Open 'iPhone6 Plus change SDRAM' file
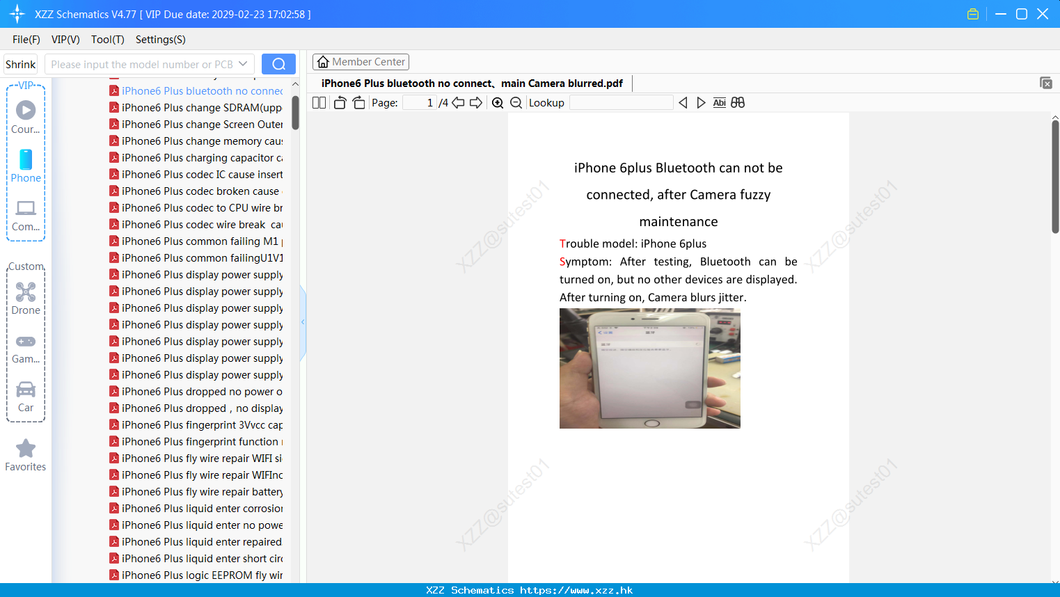The width and height of the screenshot is (1060, 597). click(x=196, y=107)
